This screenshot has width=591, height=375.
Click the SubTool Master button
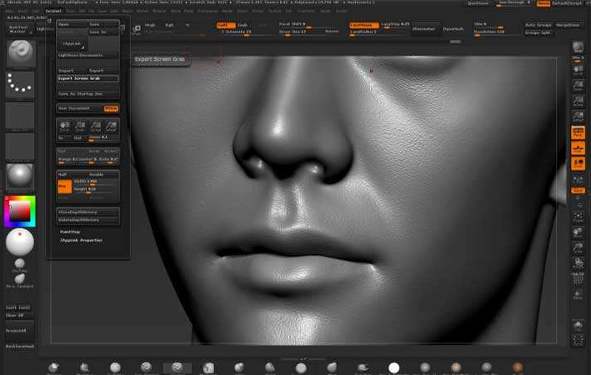pos(18,28)
